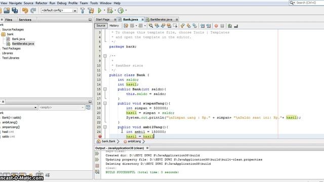Viewport: 324px width, 182px height.
Task: Collapse the simpanUang method fold at line 18
Action: point(105,103)
